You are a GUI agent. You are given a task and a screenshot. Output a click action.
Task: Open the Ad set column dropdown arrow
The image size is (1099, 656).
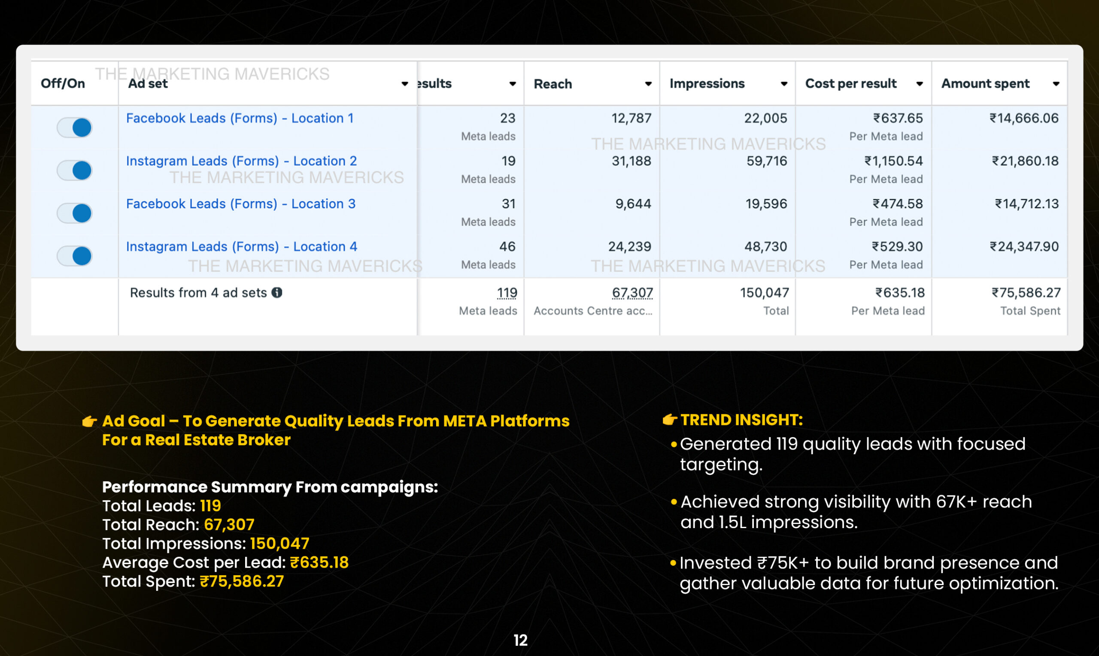click(x=404, y=84)
